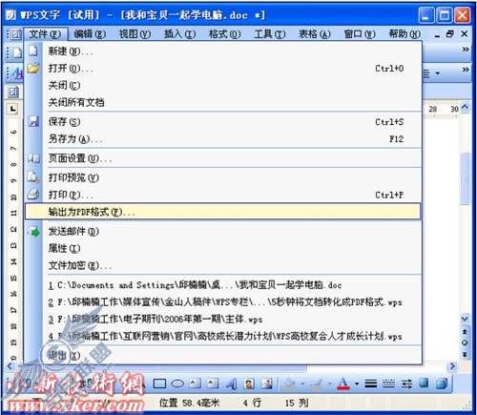477x415 pixels.
Task: Expand the standard toolbar overflow chevron
Action: (466, 50)
